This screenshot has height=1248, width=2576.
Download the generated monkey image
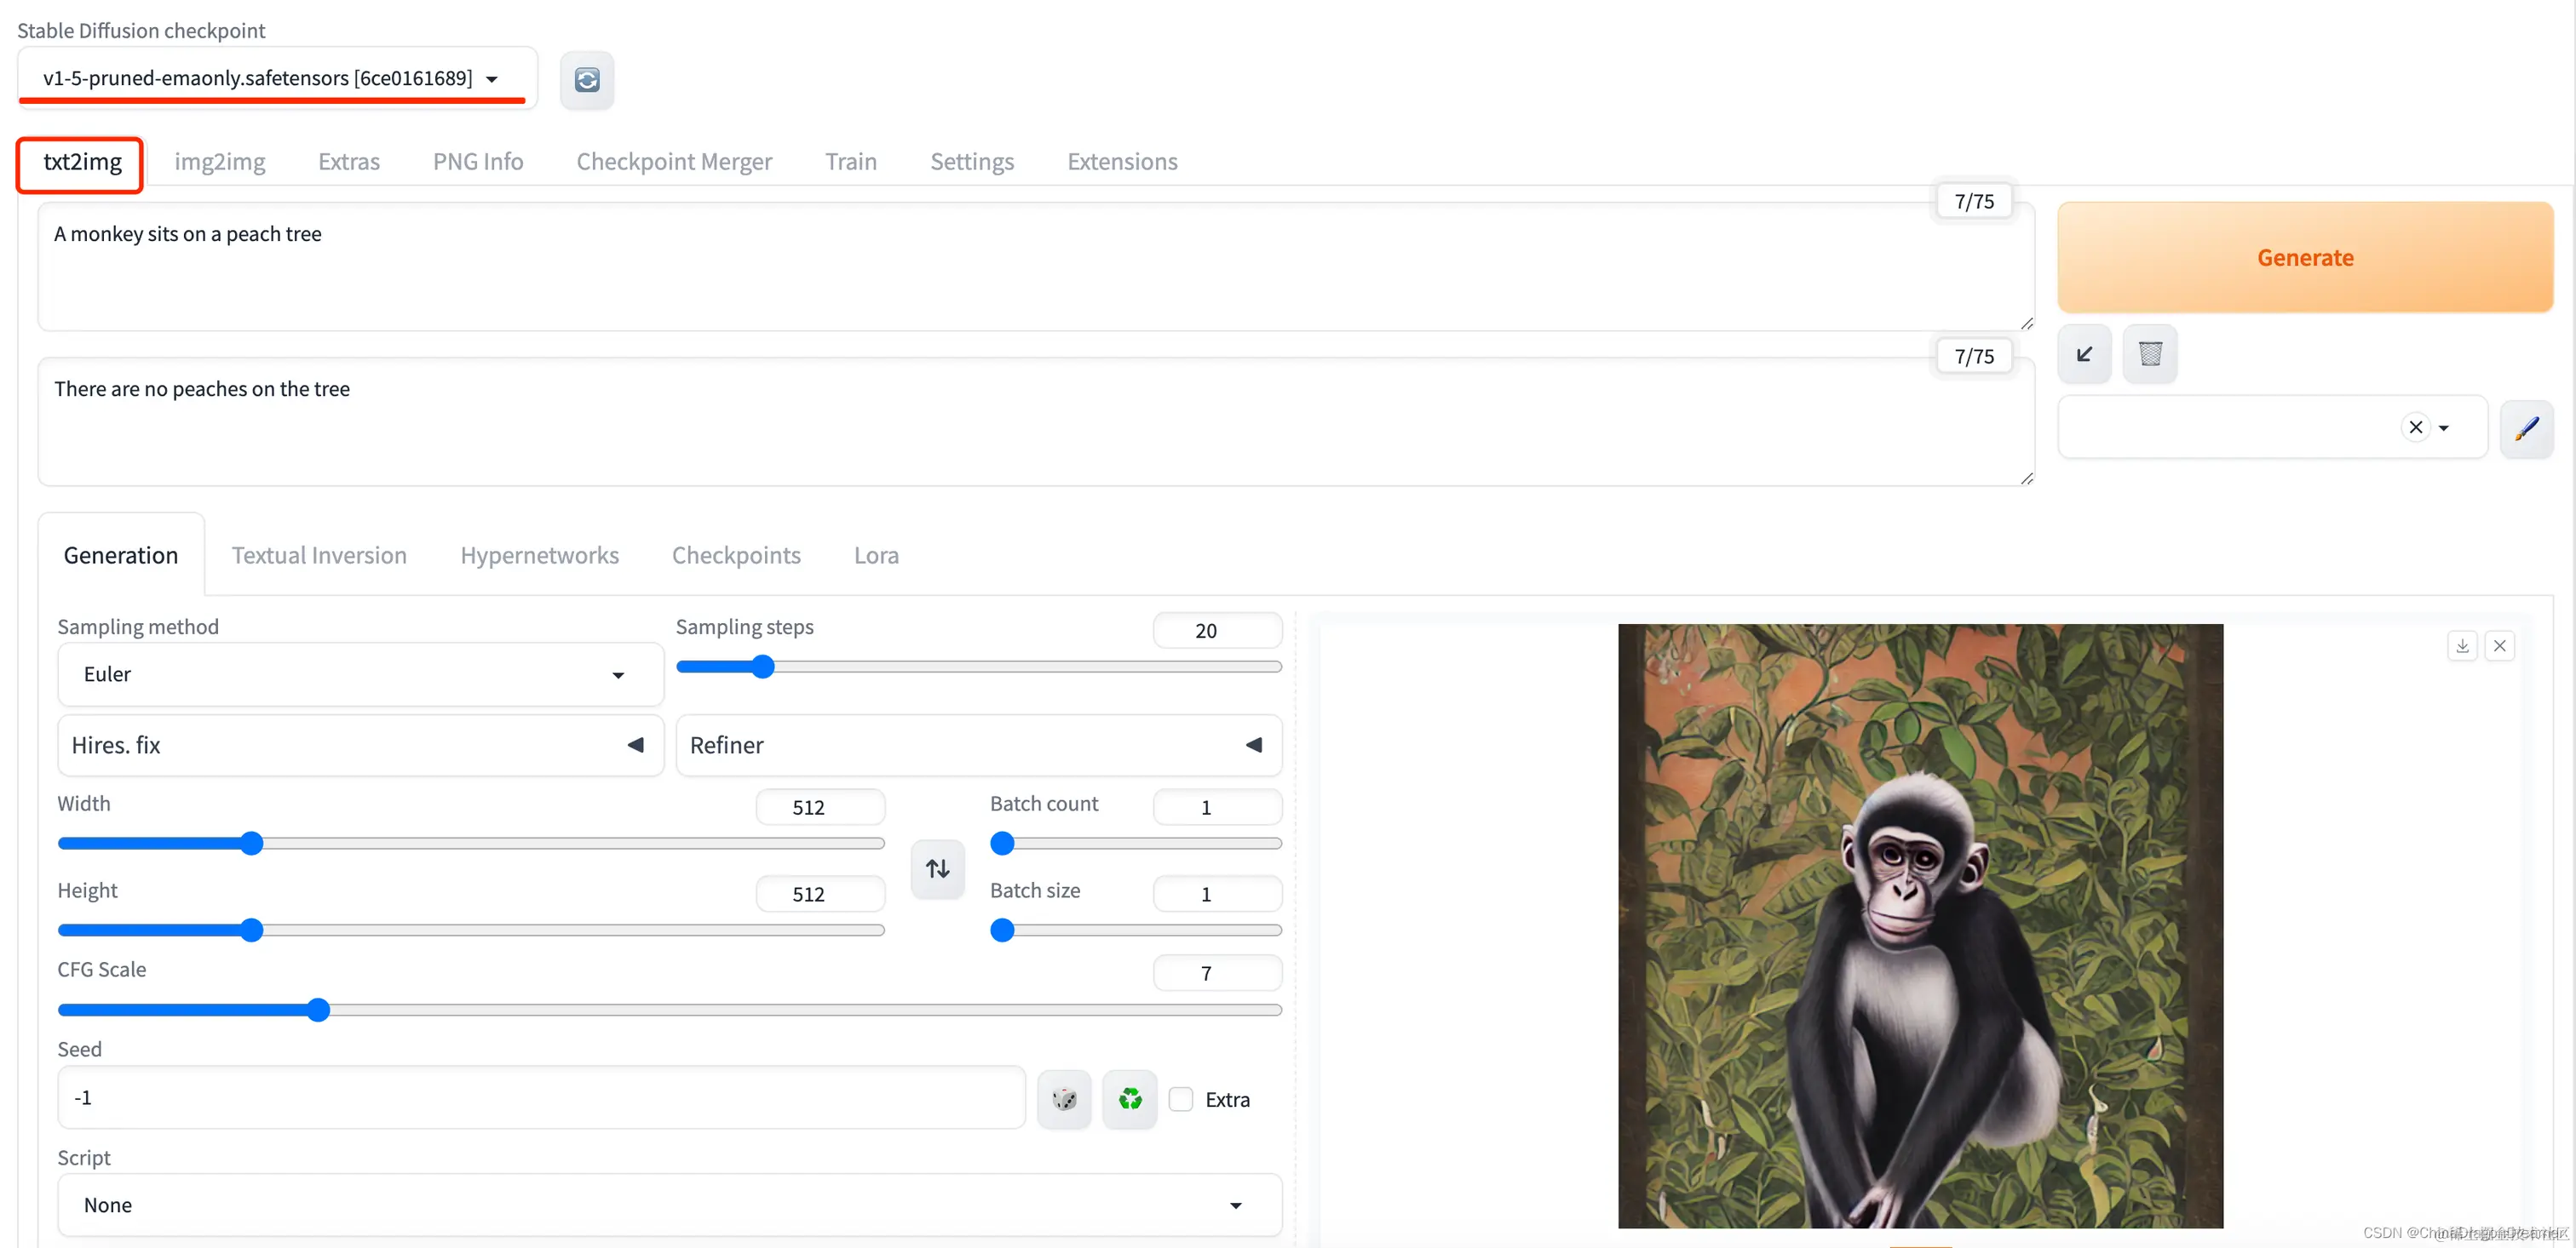[2462, 646]
